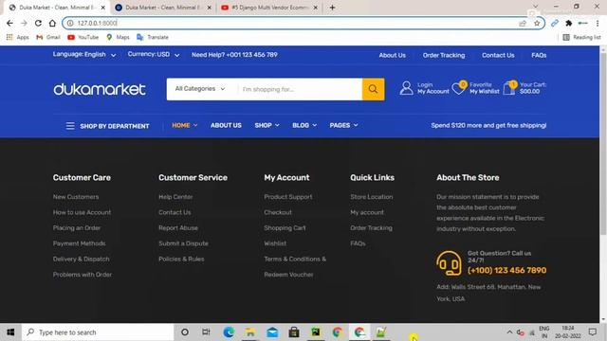Click the site information icon in address bar
This screenshot has height=341, width=607.
70,23
